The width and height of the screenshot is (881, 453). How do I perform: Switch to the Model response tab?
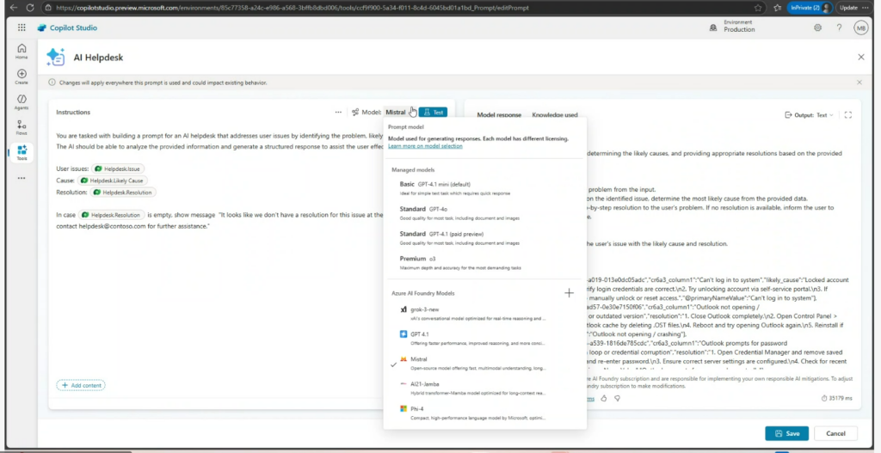tap(499, 115)
